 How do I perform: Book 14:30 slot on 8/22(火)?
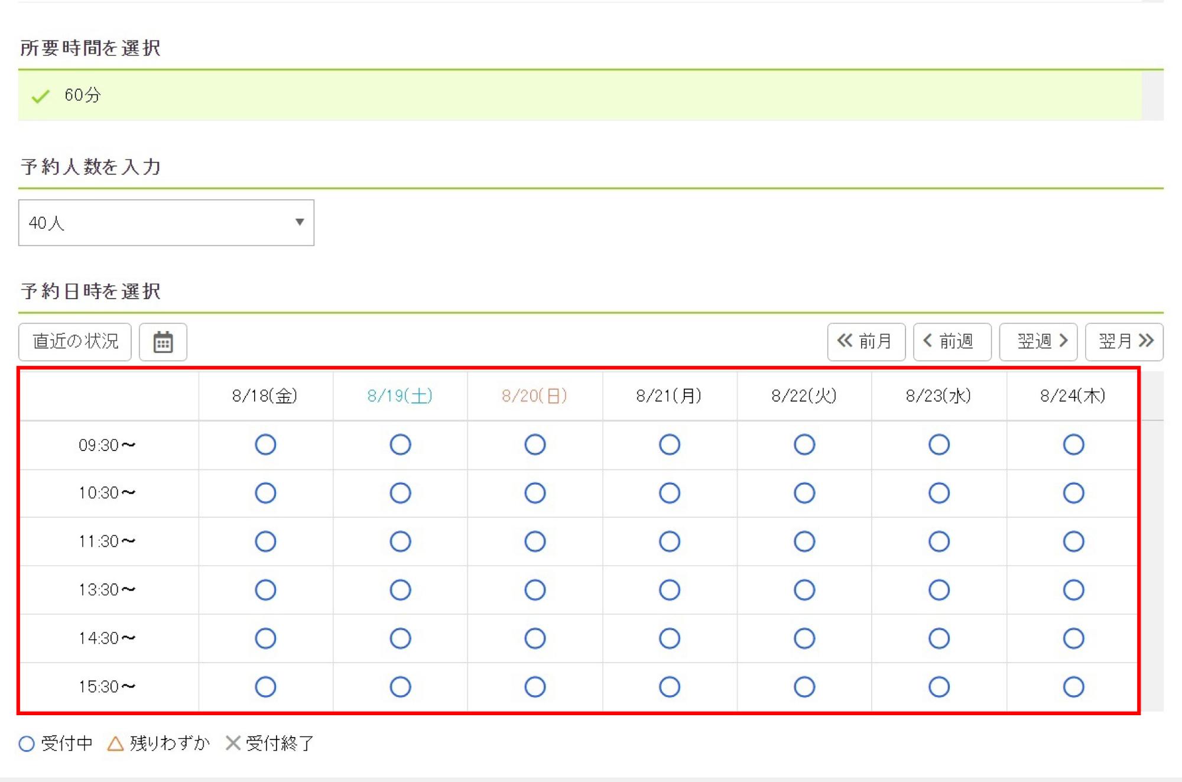pos(804,638)
